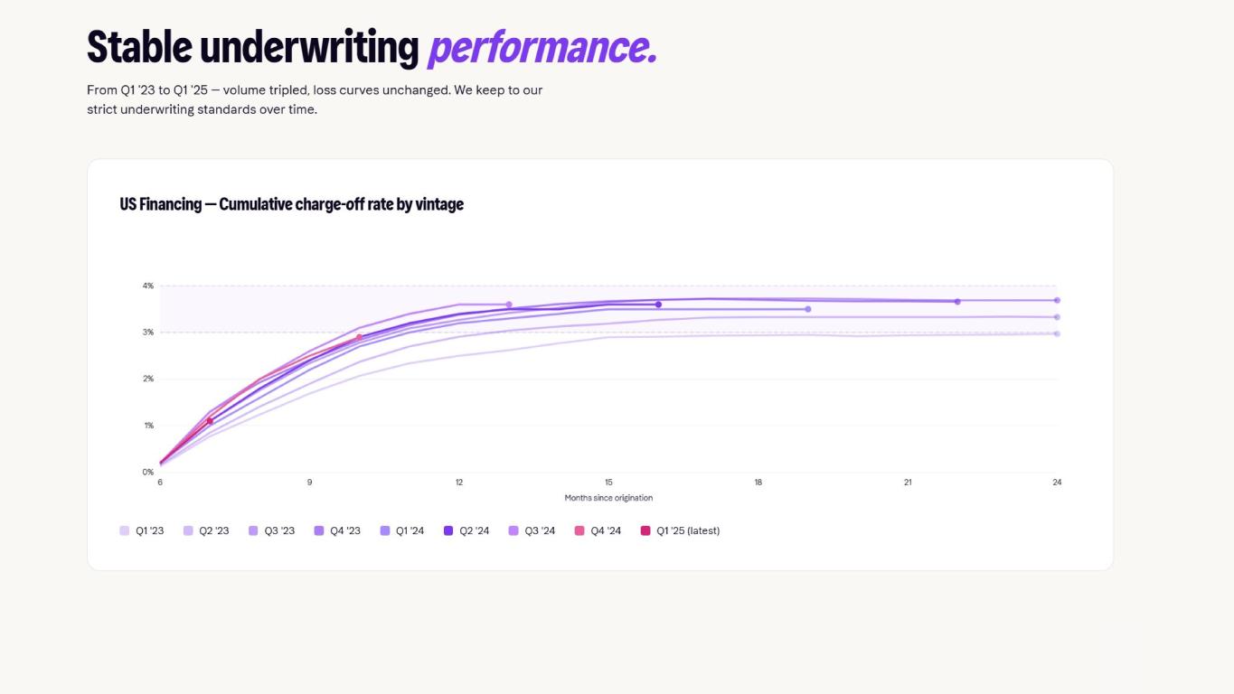The image size is (1234, 694).
Task: Select the Q1 '25 (latest) legend entry
Action: pos(680,530)
